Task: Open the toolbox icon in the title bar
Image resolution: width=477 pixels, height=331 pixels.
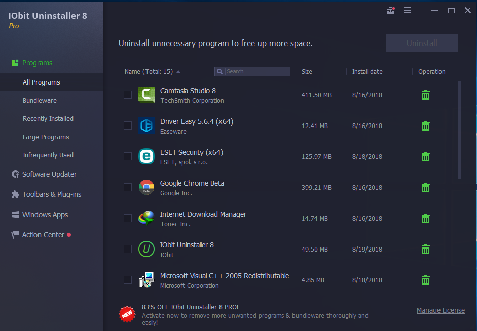Action: [391, 11]
